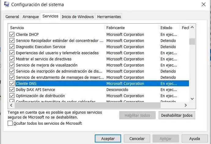211x144 pixels.
Task: Go to the Inicio de Windows tab
Action: 78,17
